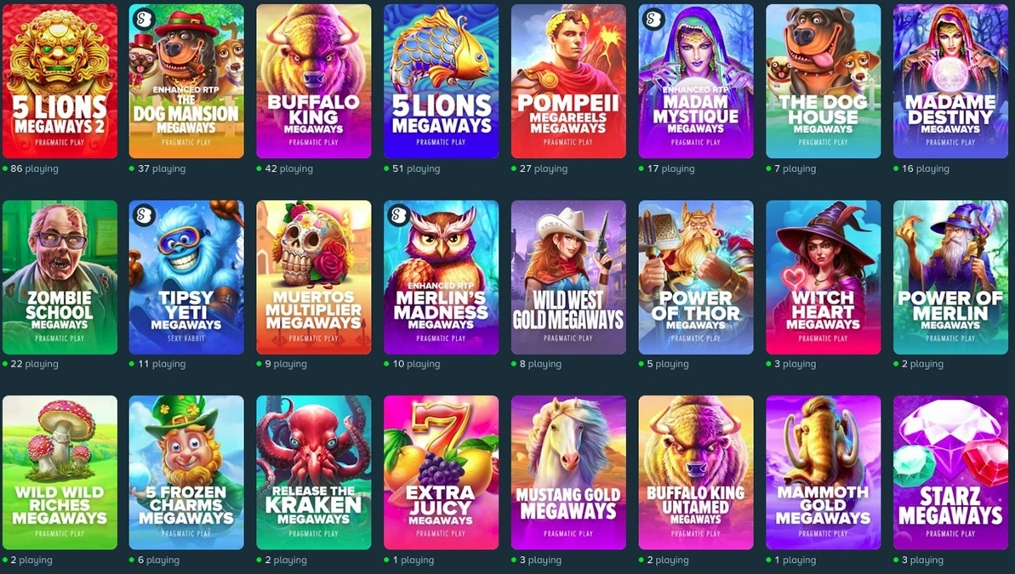Image resolution: width=1015 pixels, height=574 pixels.
Task: Open Madame Destiny Megaways game
Action: point(951,82)
